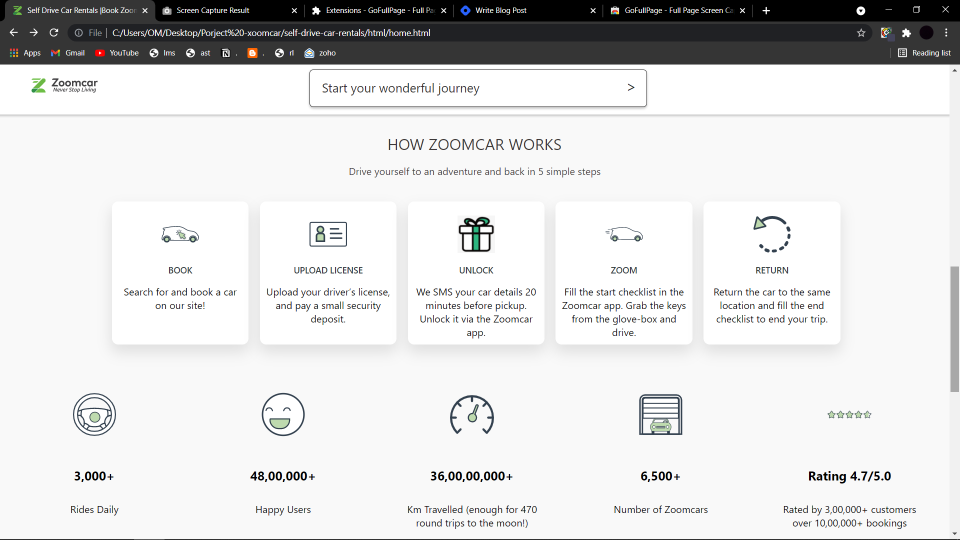Click the Zoomcar logo in header
Screen dimensions: 960x540
64,85
